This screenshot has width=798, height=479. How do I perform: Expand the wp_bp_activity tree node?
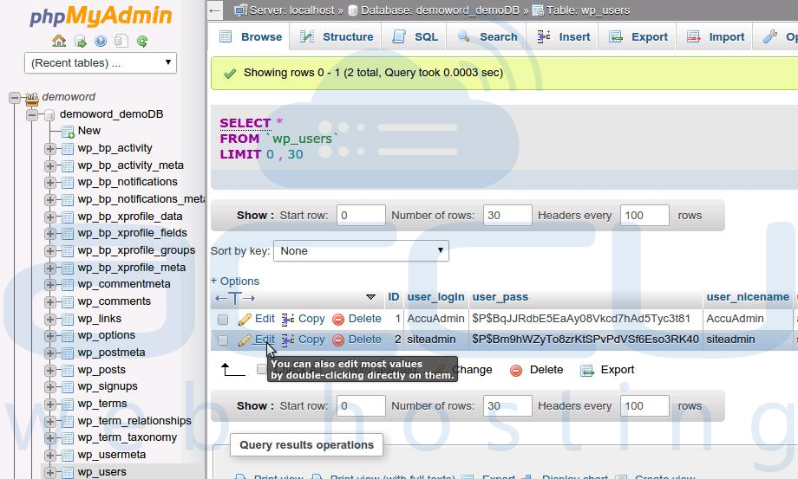(50, 149)
